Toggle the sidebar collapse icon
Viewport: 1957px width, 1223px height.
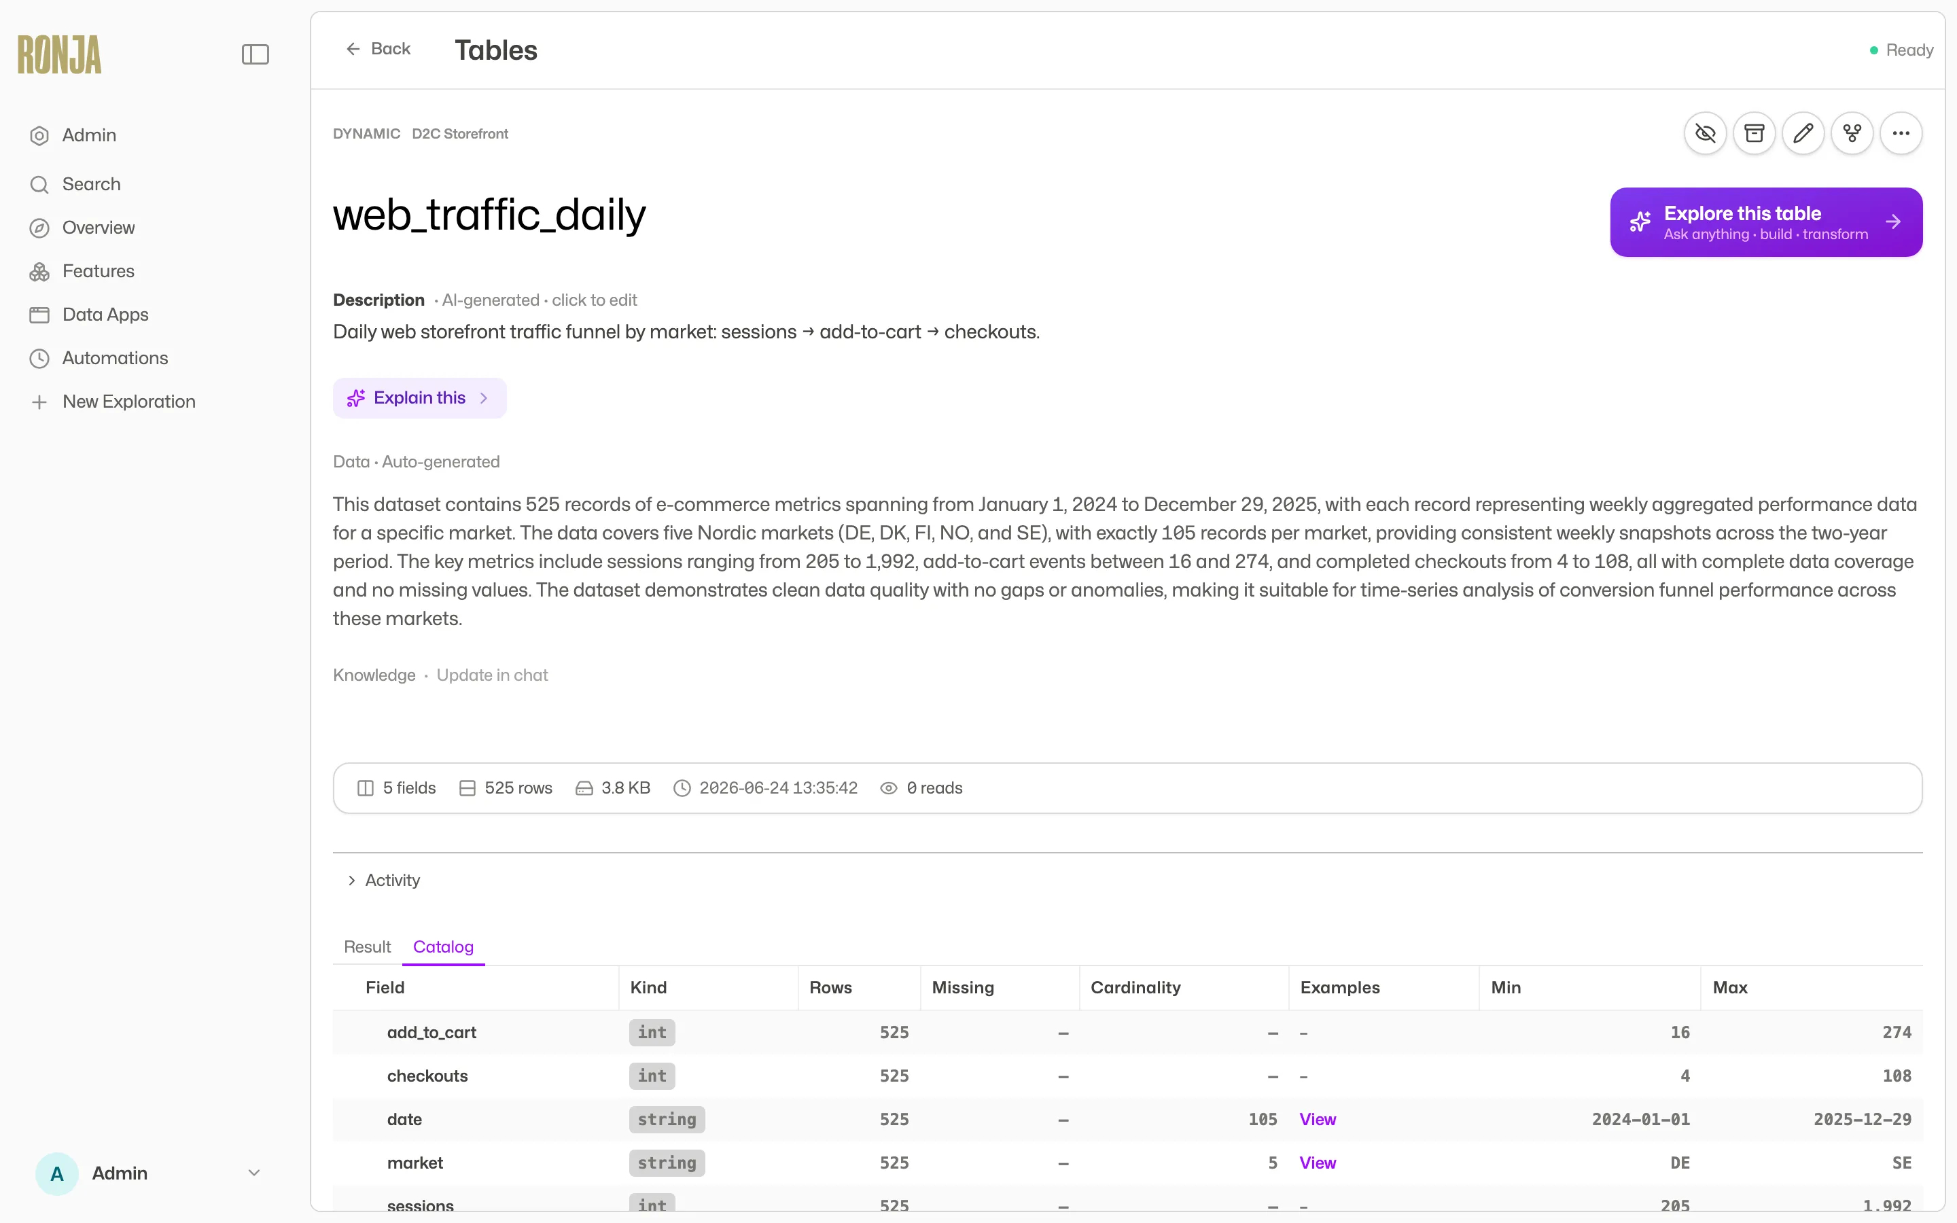(255, 54)
